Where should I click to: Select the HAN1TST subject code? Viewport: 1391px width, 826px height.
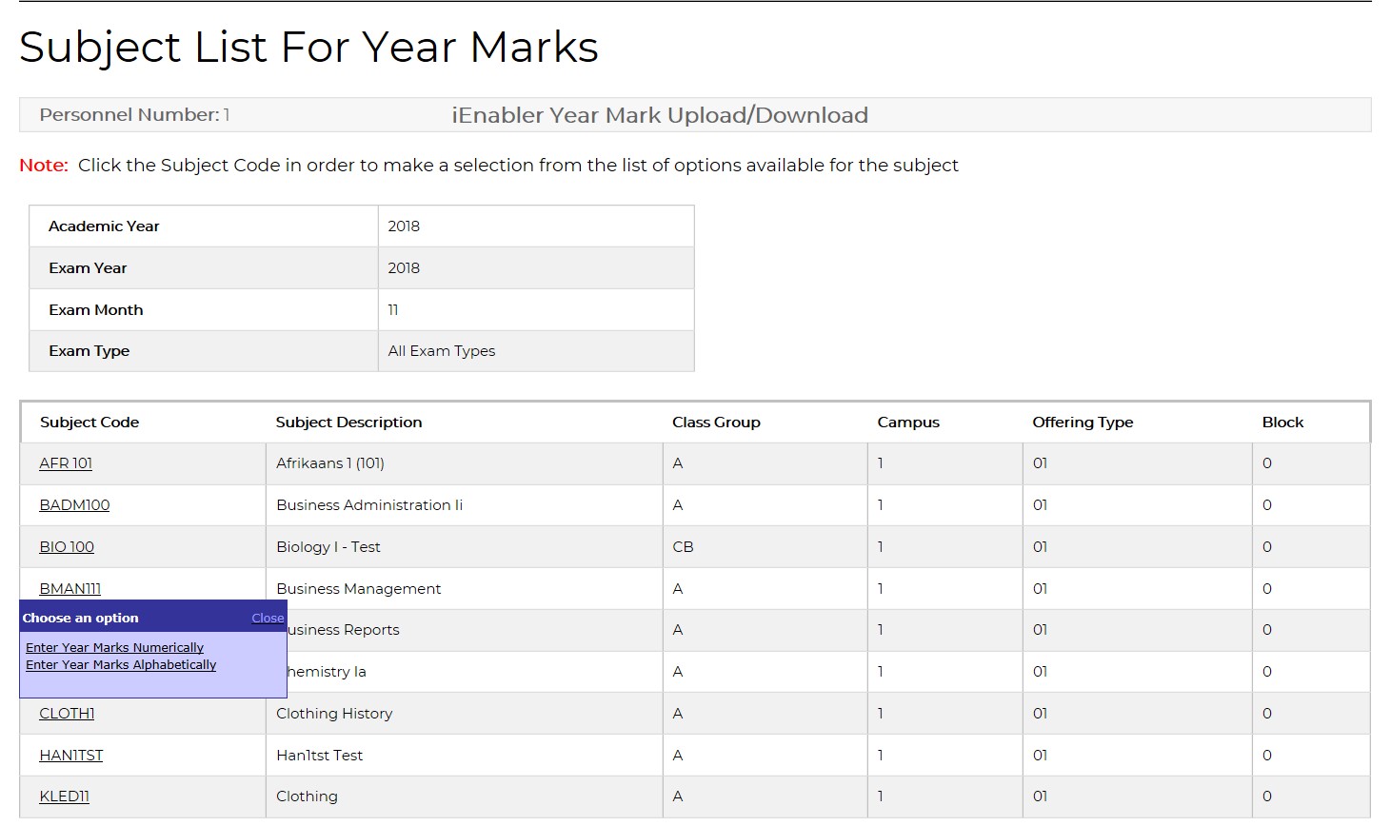pyautogui.click(x=70, y=755)
